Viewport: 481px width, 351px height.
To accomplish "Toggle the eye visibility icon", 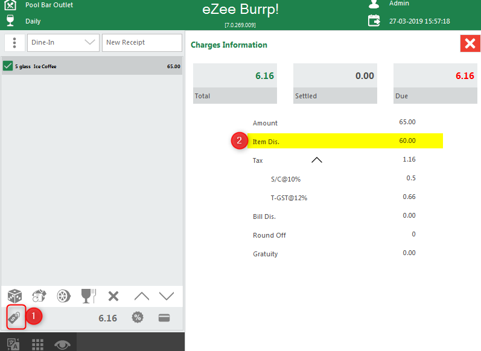I will point(62,345).
